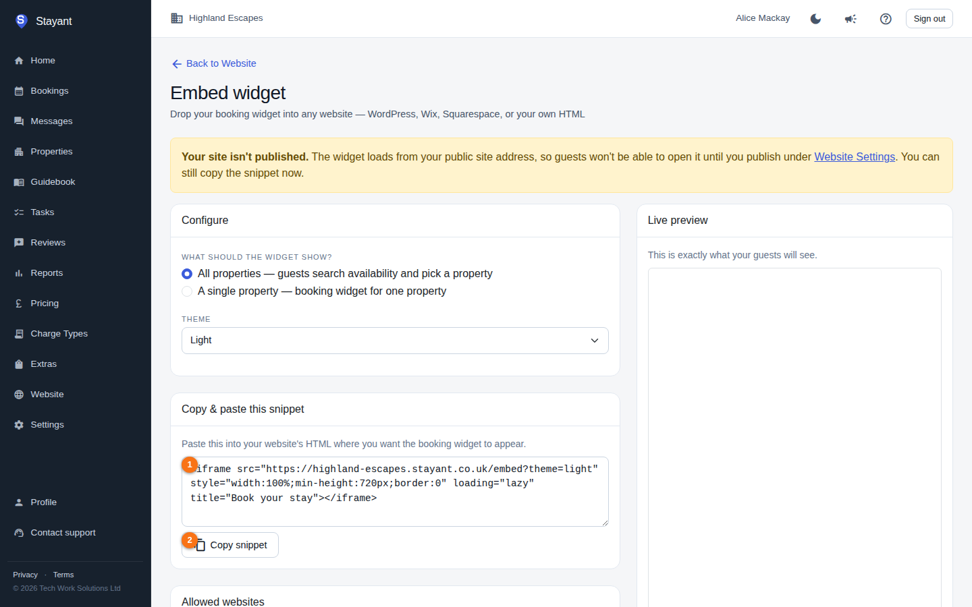Click the Copy snippet button

tap(230, 545)
